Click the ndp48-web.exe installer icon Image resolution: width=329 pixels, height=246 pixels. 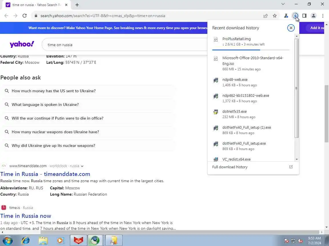[x=216, y=80]
